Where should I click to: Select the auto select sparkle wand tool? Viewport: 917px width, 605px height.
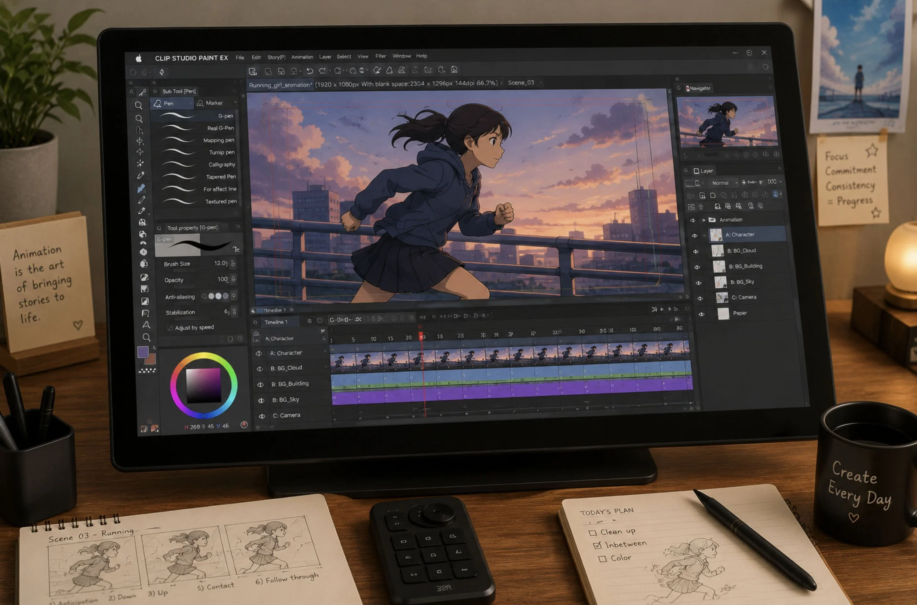[140, 163]
